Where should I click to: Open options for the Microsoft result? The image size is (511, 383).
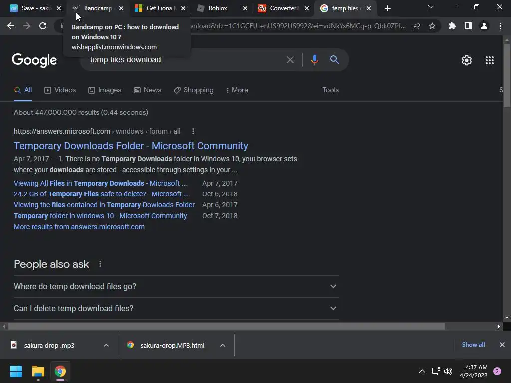click(193, 131)
